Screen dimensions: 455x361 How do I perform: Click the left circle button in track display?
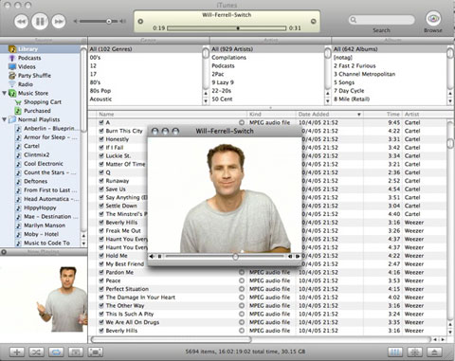pyautogui.click(x=140, y=21)
